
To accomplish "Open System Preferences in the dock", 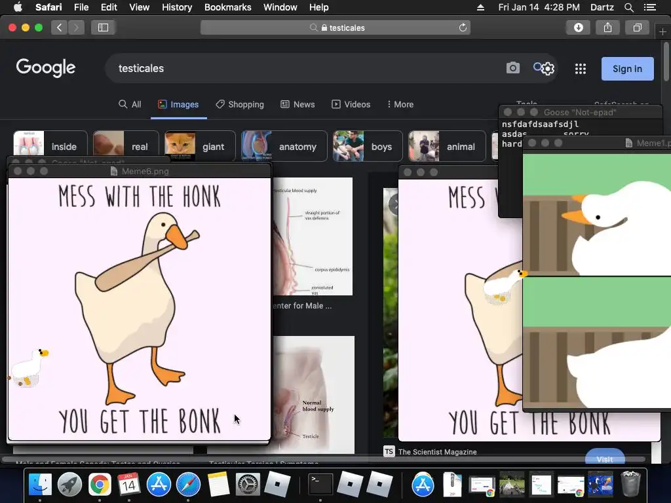I will (248, 485).
